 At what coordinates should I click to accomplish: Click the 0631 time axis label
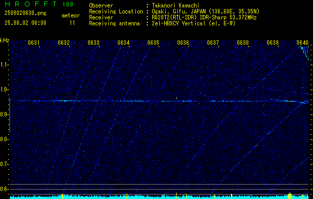point(34,43)
